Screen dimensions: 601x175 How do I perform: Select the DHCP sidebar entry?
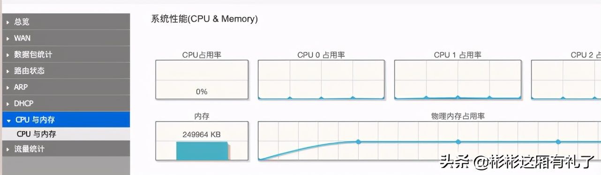point(65,103)
